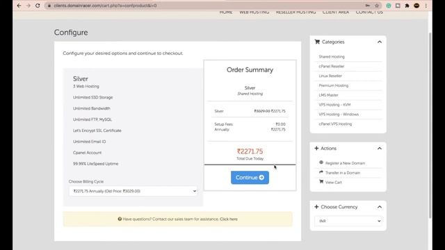
Task: Open the Chrome profile avatar
Action: click(x=416, y=6)
